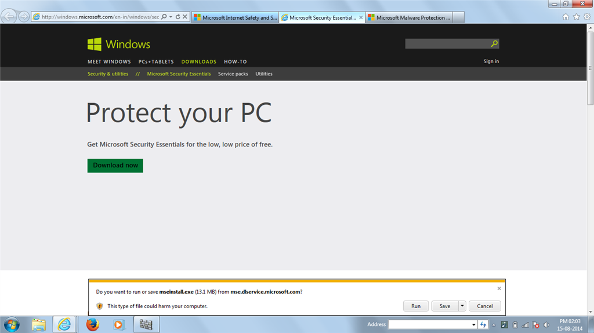
Task: Click scrollbar down arrow
Action: [590, 312]
